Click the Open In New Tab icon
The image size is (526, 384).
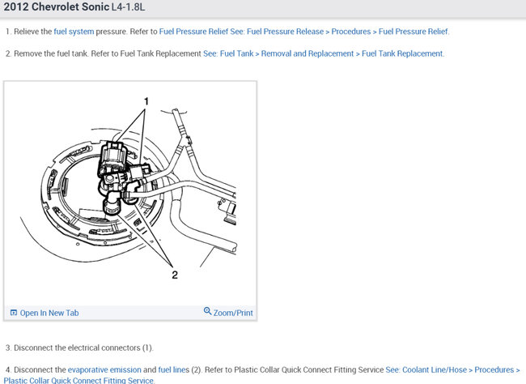[14, 313]
